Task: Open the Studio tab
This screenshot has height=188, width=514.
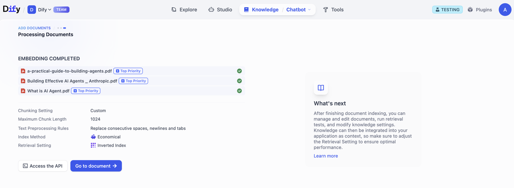Action: (x=220, y=10)
